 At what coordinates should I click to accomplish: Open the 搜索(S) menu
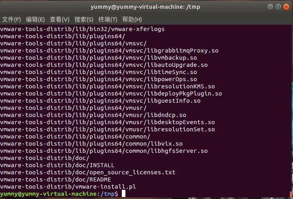[x=84, y=20]
